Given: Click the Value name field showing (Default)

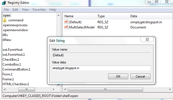Looking at the screenshot, I should [101, 55].
